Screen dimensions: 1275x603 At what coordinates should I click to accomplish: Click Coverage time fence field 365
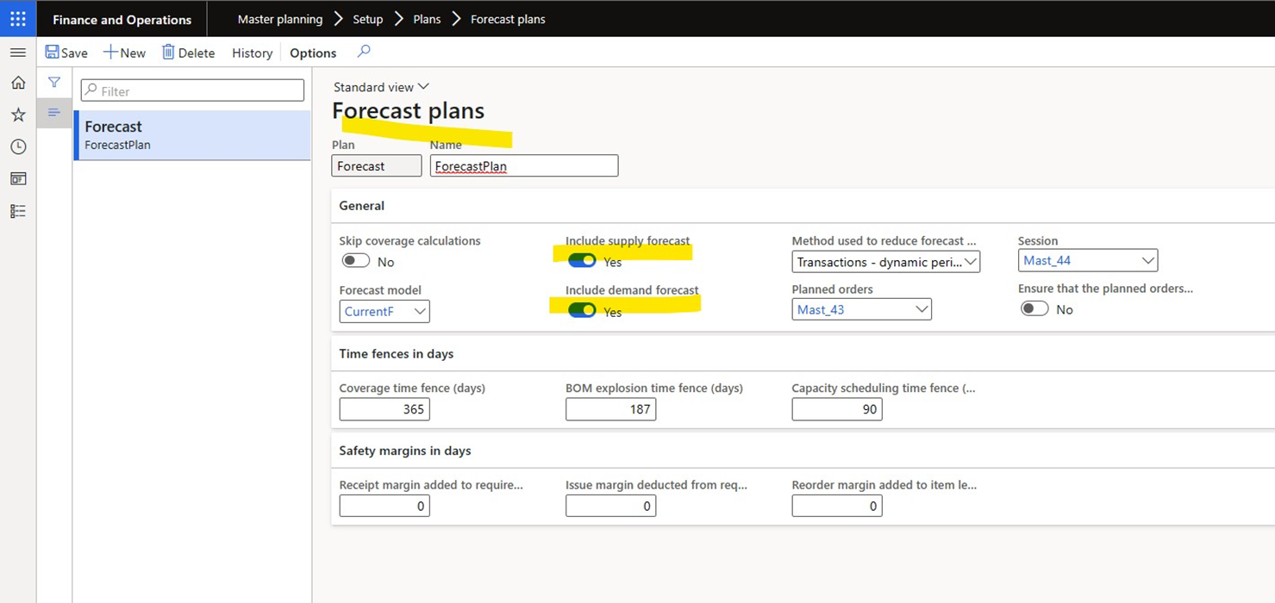tap(384, 409)
